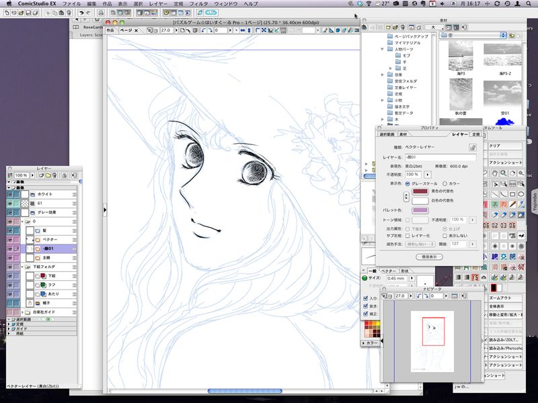538x403 pixels.
Task: Click the 簡易表示 button in Properties
Action: pyautogui.click(x=429, y=257)
